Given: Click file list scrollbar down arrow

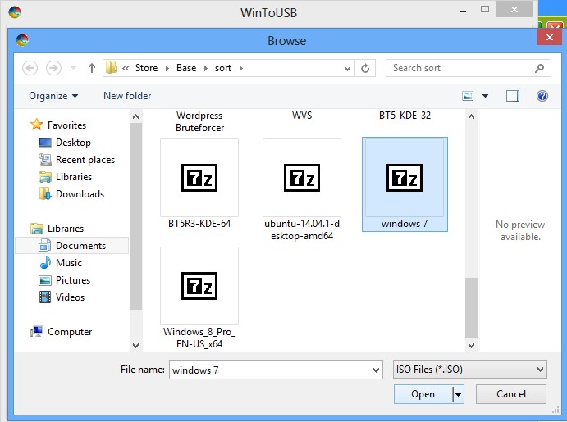Looking at the screenshot, I should tap(471, 346).
